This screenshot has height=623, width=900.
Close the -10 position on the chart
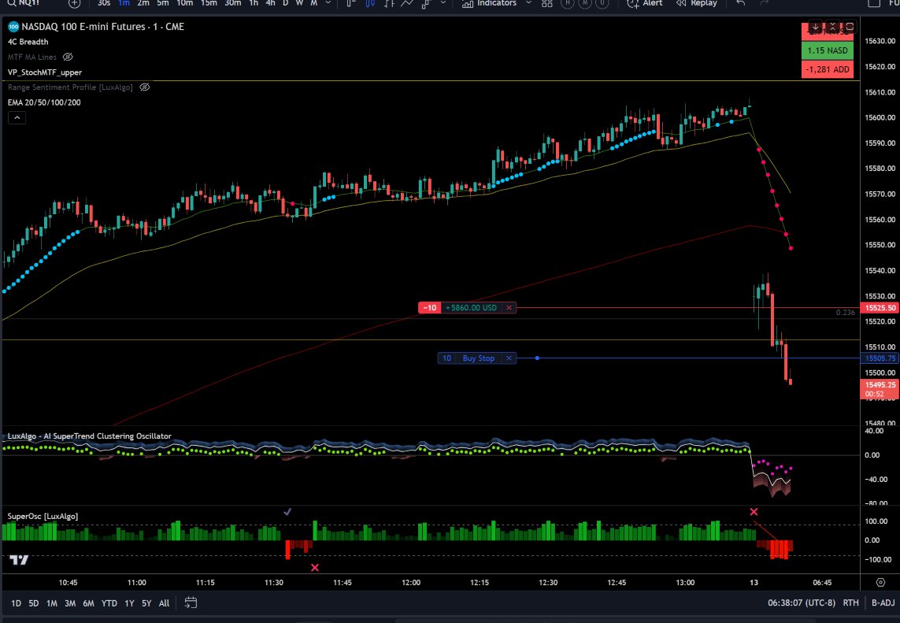coord(509,308)
